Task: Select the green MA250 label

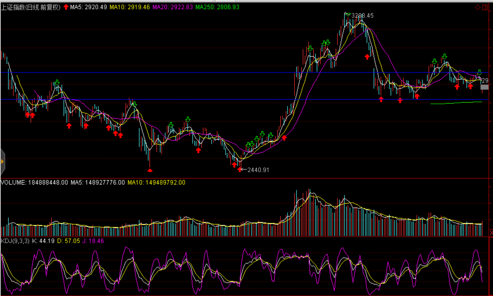Action: [217, 7]
